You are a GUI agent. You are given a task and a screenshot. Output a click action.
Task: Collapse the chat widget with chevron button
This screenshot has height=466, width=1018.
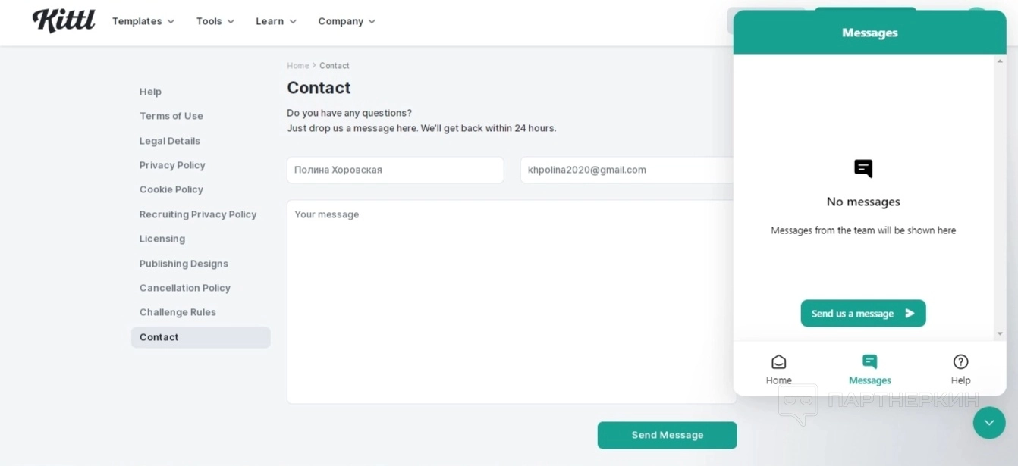988,423
